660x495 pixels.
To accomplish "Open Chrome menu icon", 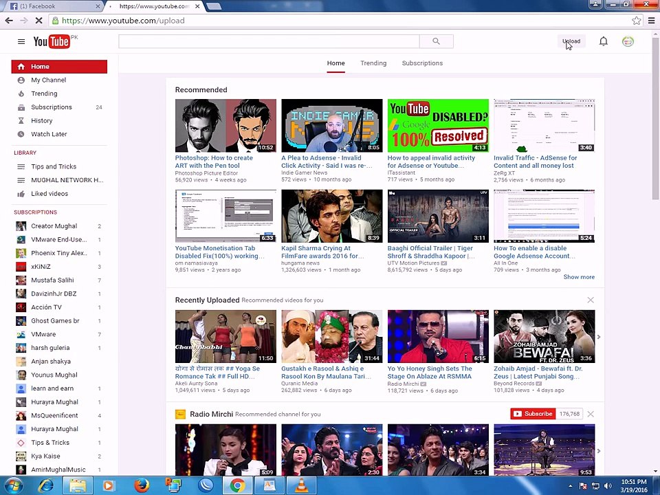I will coord(651,20).
